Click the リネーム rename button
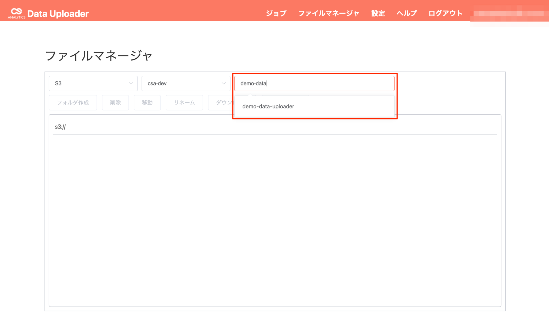Viewport: 549px width, 324px height. pos(184,103)
